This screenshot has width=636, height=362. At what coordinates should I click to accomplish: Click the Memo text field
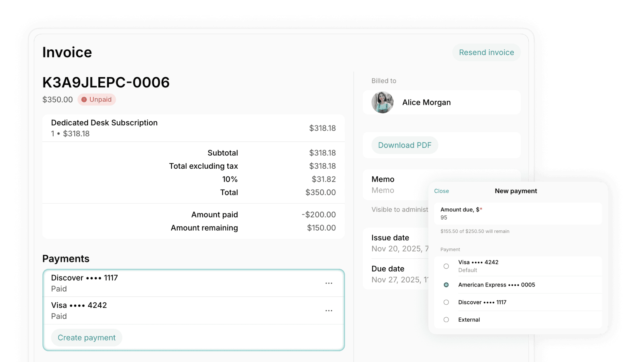click(383, 190)
